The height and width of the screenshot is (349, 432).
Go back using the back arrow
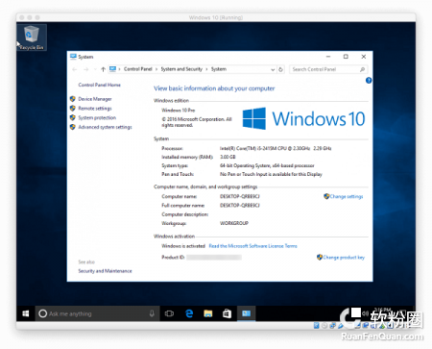(x=75, y=69)
